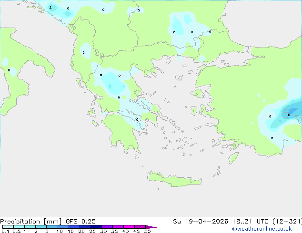The width and height of the screenshot is (302, 233).
Task: Select the 20 mm legend color swatch
Action: pos(85,227)
